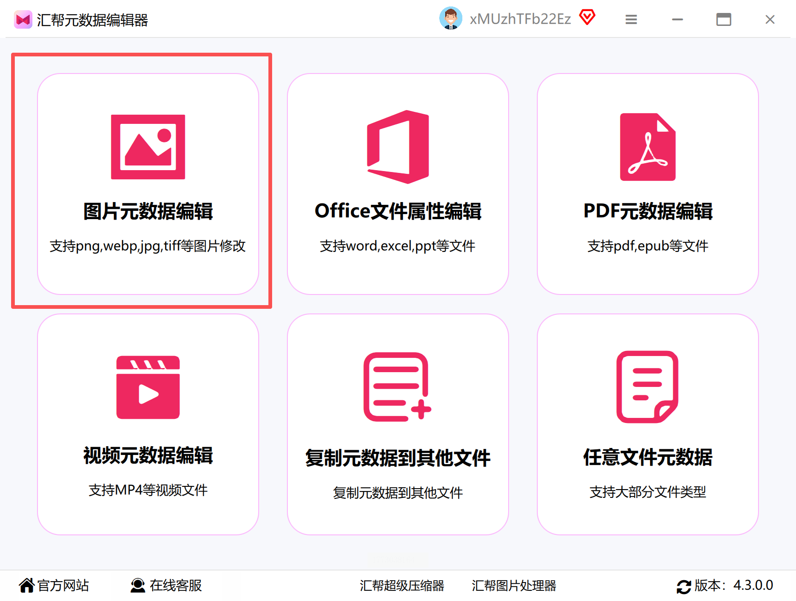Click the text 支持pdf,epub等文件
The image size is (796, 601).
[648, 246]
